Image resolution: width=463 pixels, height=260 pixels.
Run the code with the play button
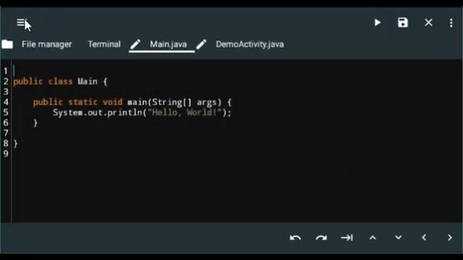(378, 22)
